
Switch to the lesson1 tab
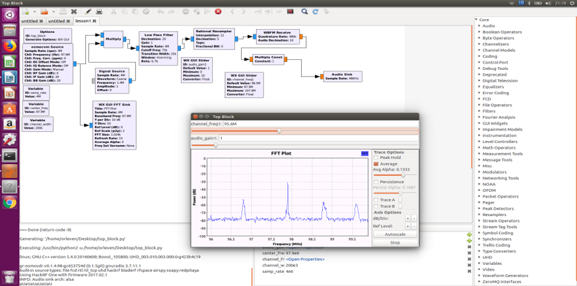coord(83,21)
